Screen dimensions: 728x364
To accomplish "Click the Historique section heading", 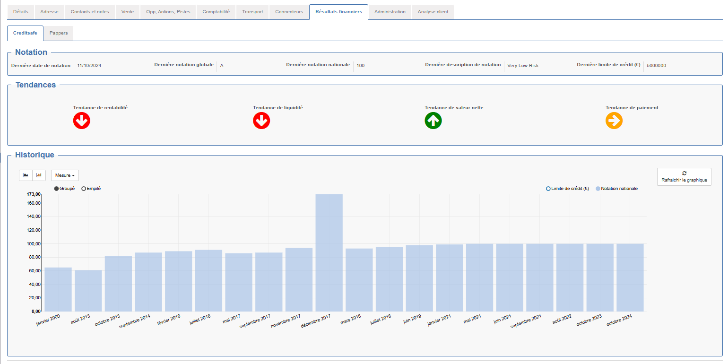I will click(x=35, y=155).
